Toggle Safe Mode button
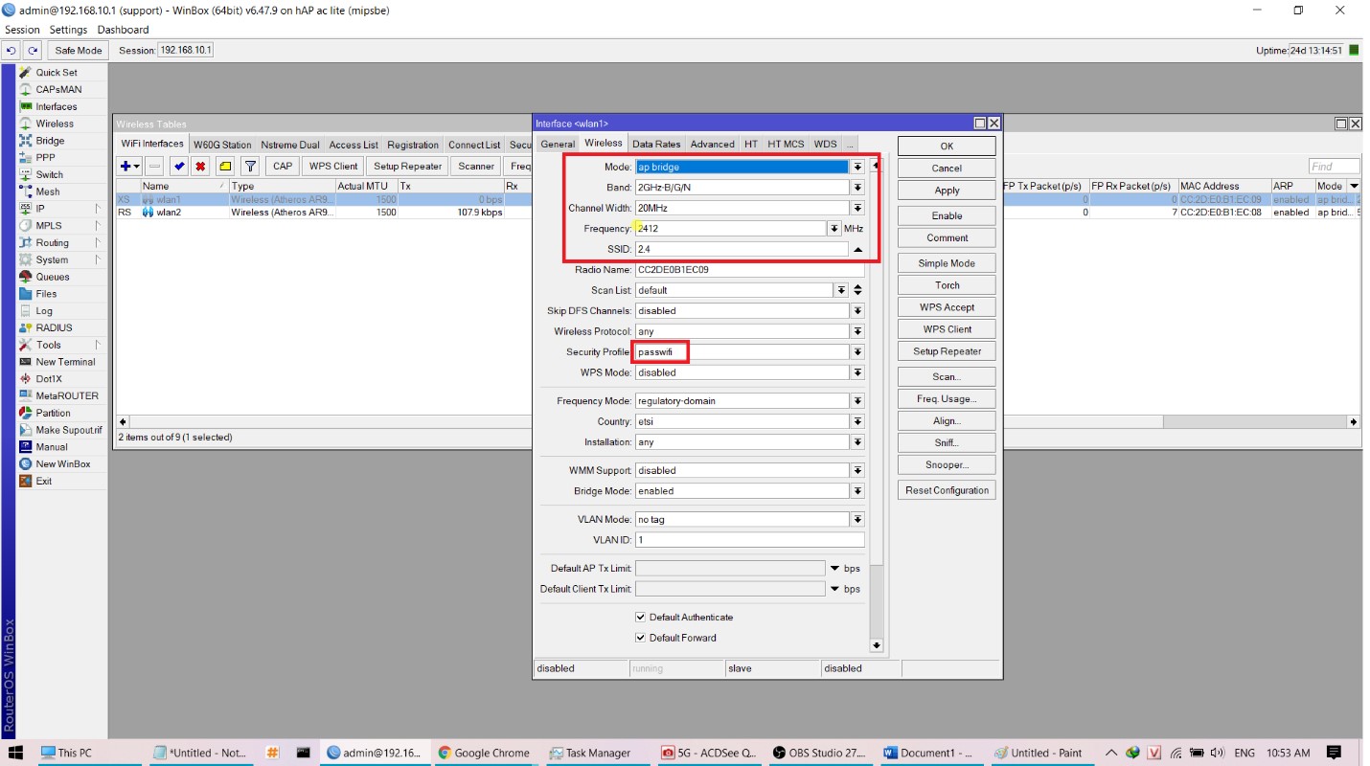1370x766 pixels. pyautogui.click(x=79, y=51)
